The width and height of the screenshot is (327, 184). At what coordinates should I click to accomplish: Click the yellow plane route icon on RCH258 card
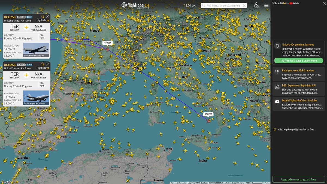(x=26, y=27)
